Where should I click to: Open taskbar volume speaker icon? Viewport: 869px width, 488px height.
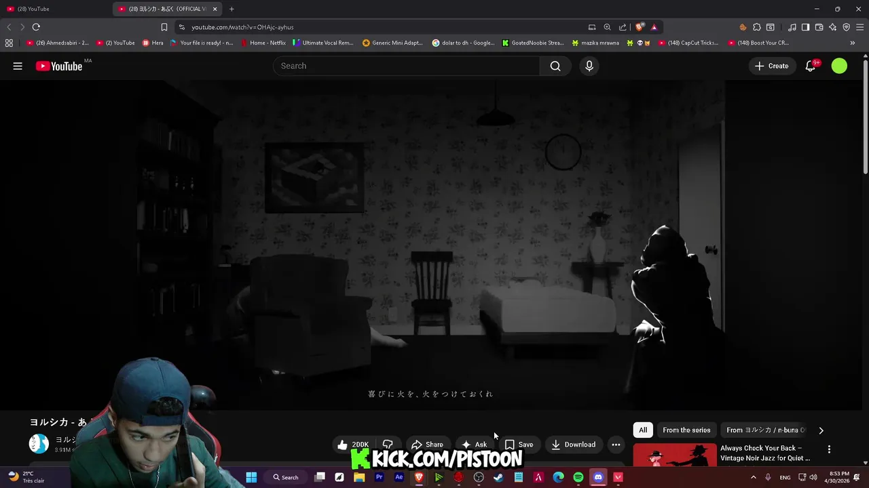point(813,477)
